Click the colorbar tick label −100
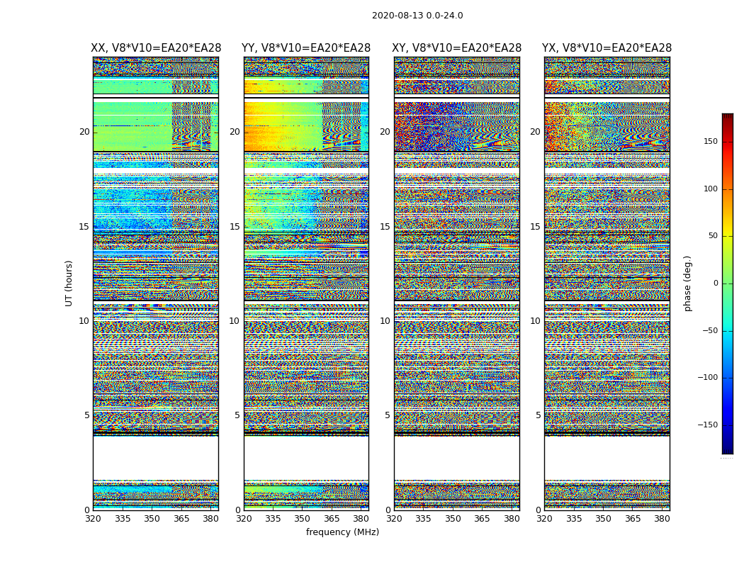 tap(707, 377)
